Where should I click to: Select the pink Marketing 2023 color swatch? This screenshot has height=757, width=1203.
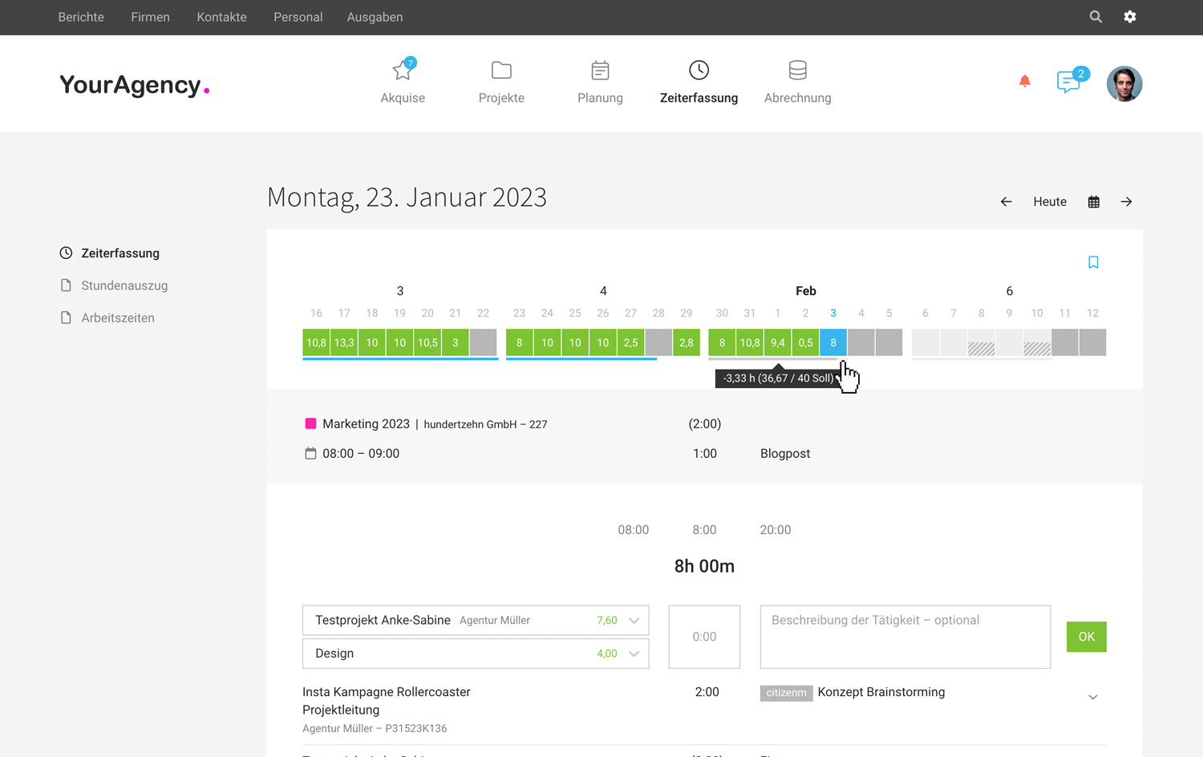(x=310, y=423)
